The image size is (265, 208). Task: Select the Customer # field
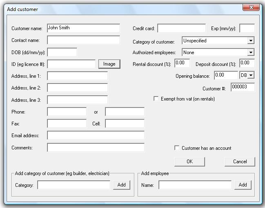(243, 87)
